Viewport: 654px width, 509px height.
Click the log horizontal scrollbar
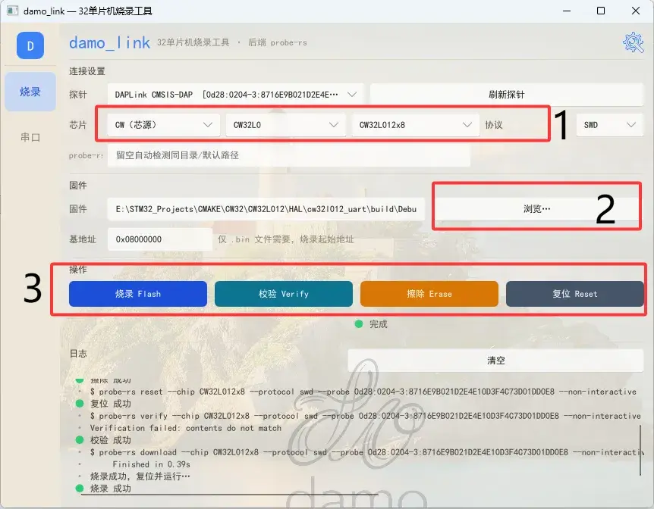coord(229,495)
